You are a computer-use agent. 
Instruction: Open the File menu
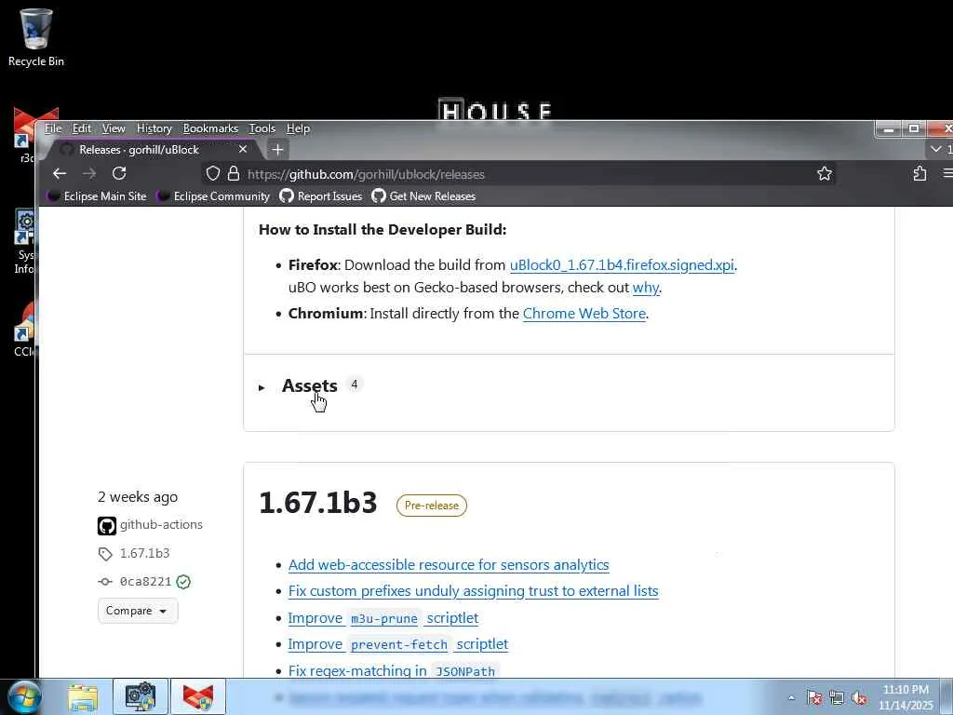tap(53, 128)
